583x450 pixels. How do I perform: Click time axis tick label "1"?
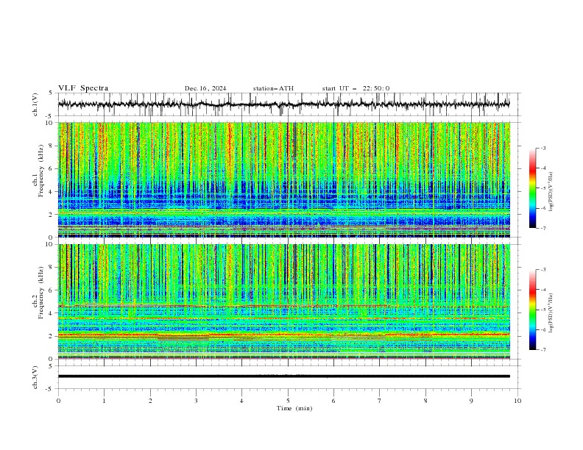104,401
